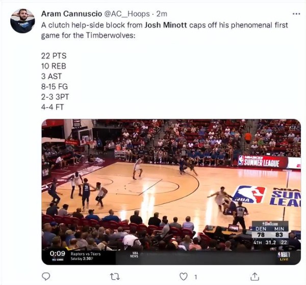Image resolution: width=306 pixels, height=285 pixels.
Task: Like the tweet with heart icon
Action: pyautogui.click(x=184, y=276)
